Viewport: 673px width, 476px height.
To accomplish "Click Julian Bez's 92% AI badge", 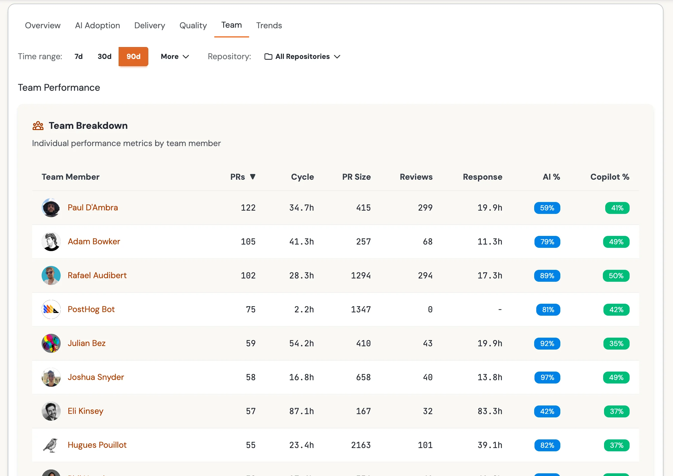I will click(x=547, y=344).
